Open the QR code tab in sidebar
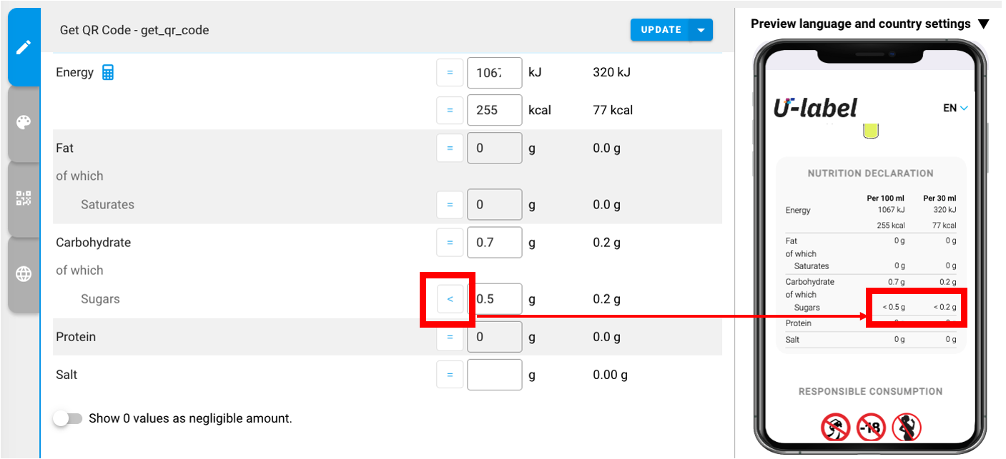The image size is (1006, 459). tap(24, 198)
